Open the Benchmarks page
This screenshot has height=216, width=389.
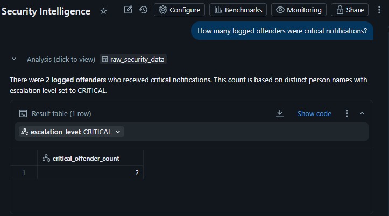pos(238,10)
